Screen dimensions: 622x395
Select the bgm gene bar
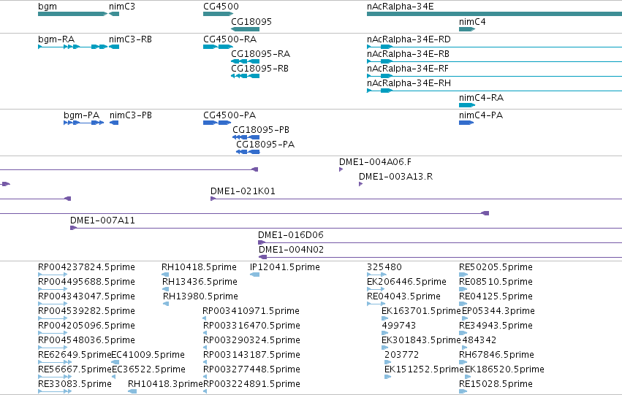(x=72, y=14)
